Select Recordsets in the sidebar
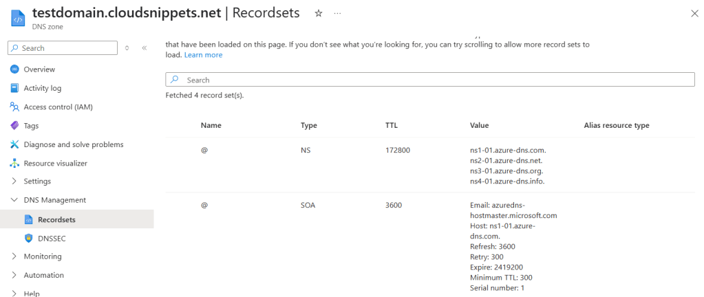Viewport: 704px width, 297px height. click(x=56, y=219)
